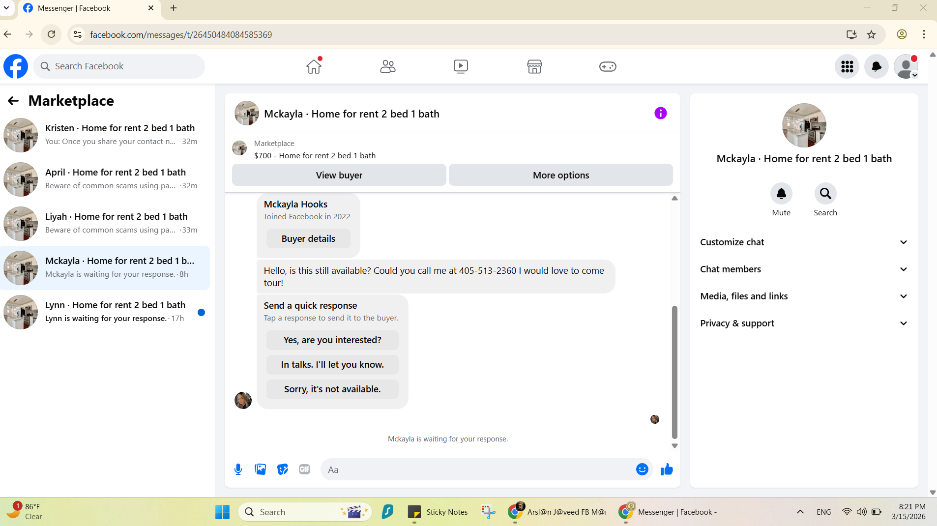Select the Mckayla conversation in list
Image resolution: width=937 pixels, height=526 pixels.
[105, 268]
